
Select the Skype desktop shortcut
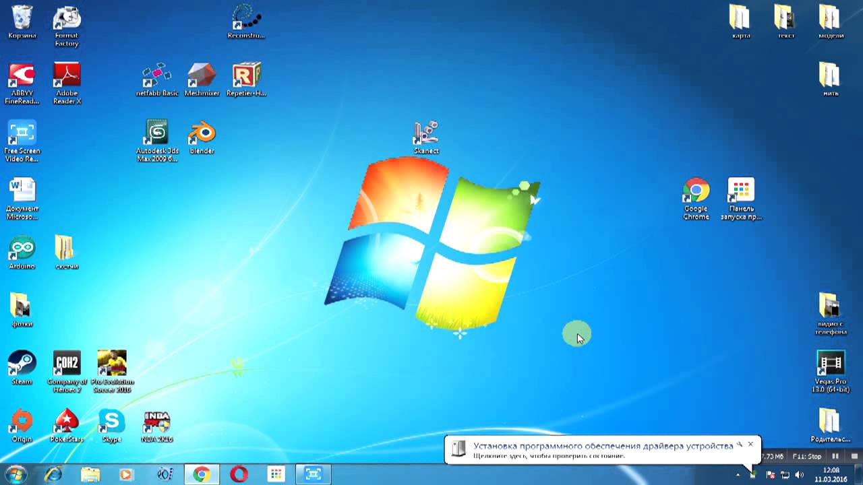click(111, 426)
